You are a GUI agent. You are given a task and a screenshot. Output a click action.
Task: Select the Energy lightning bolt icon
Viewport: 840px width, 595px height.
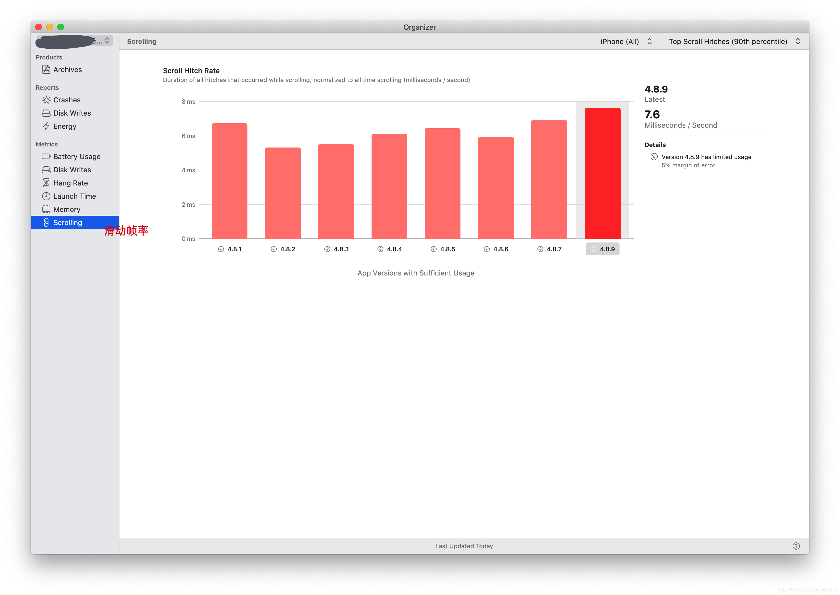click(x=46, y=126)
